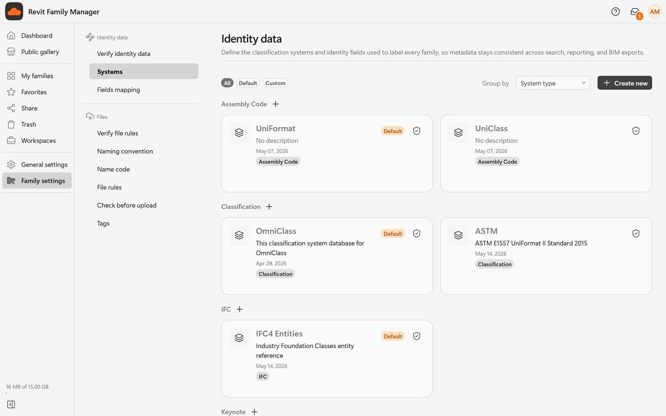The image size is (666, 416).
Task: Click the layers icon on ASTM card
Action: (x=458, y=235)
